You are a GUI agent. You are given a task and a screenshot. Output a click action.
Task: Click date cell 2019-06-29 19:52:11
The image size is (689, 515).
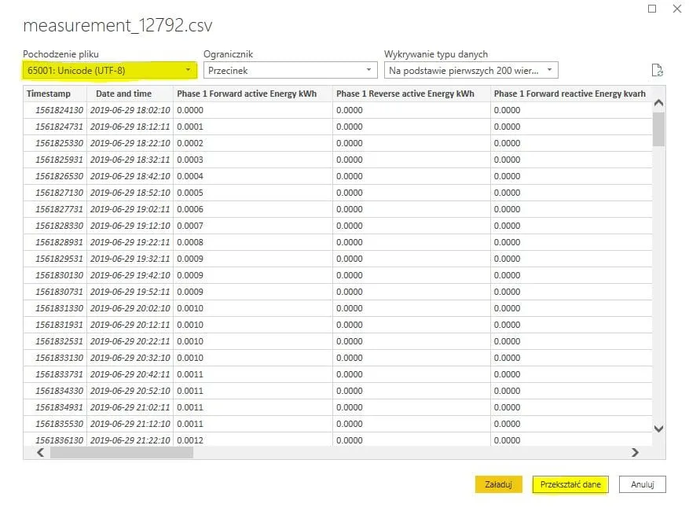click(x=130, y=292)
